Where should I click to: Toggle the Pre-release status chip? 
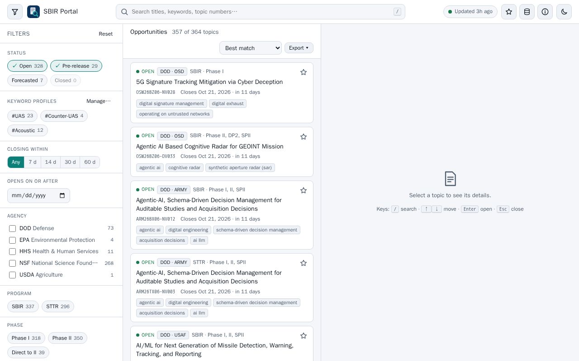pos(76,66)
